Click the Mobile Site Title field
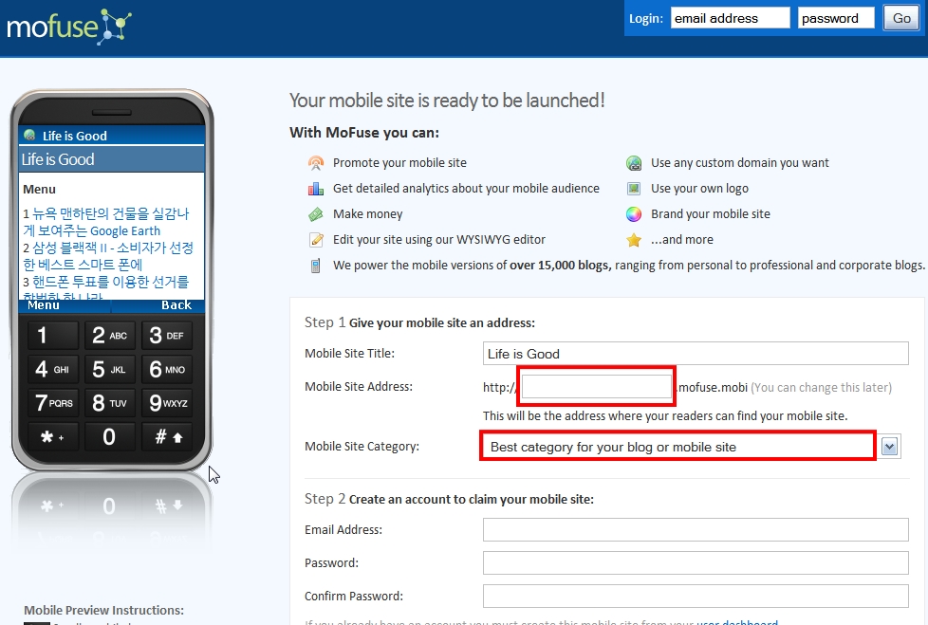Viewport: 928px width, 625px height. point(696,354)
